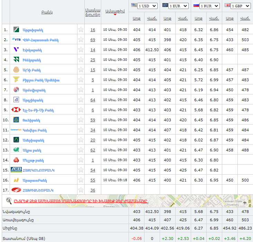253x242 pixels.
Task: Toggle favorite star for ԱրարատԲանկ
Action: (x=81, y=180)
